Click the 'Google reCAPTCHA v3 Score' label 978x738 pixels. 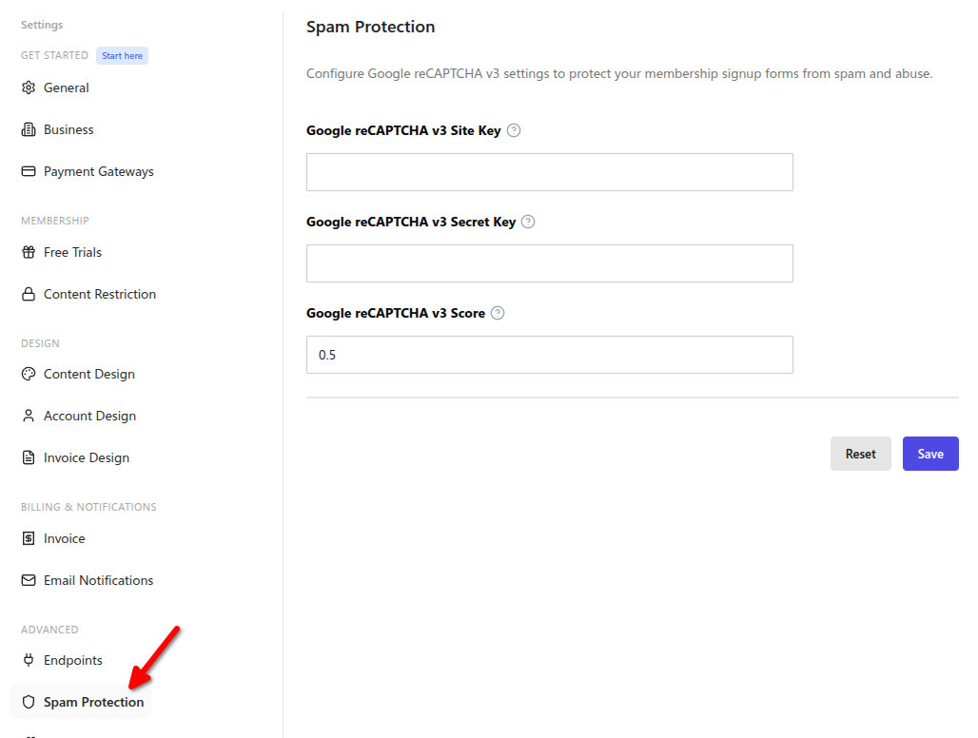click(x=396, y=313)
